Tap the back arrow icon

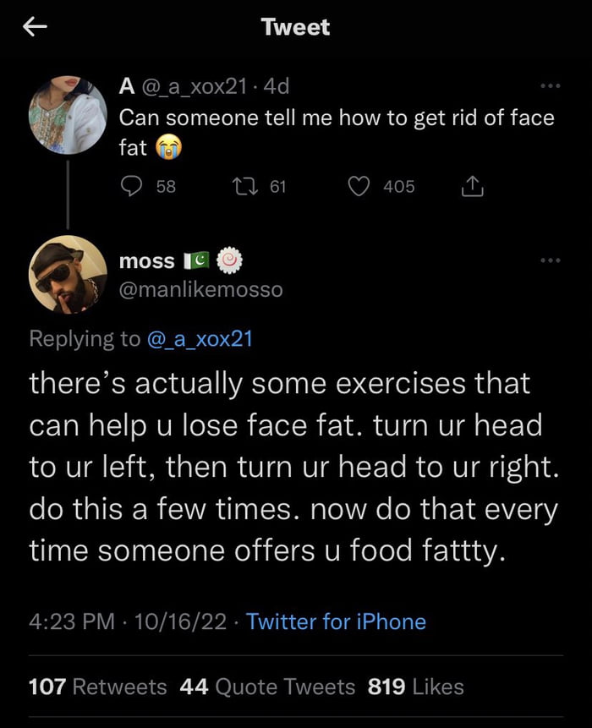[x=34, y=28]
